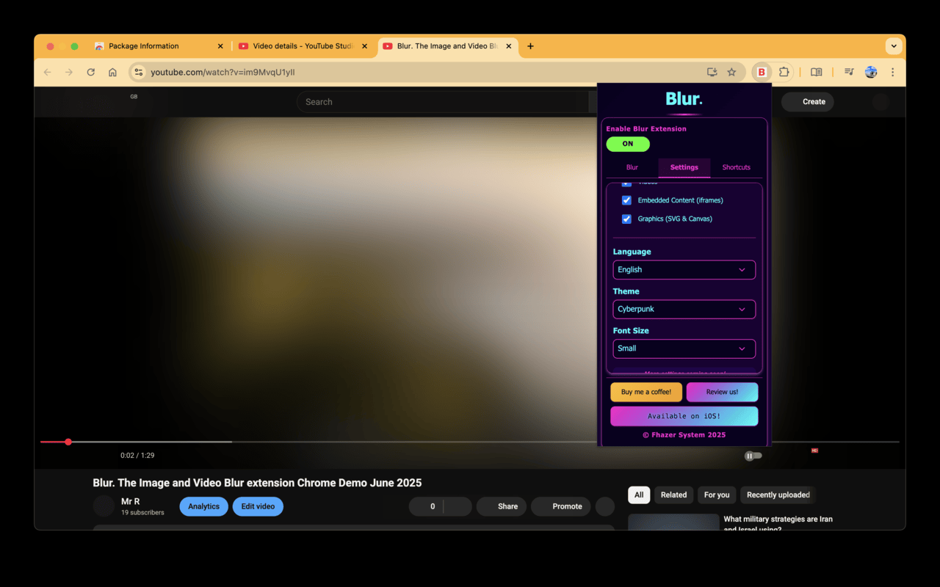Share the video

coord(502,506)
